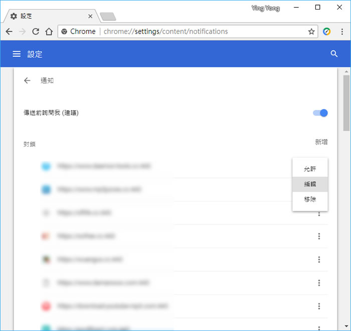Reload the page with the refresh icon
The image size is (351, 331).
[36, 32]
